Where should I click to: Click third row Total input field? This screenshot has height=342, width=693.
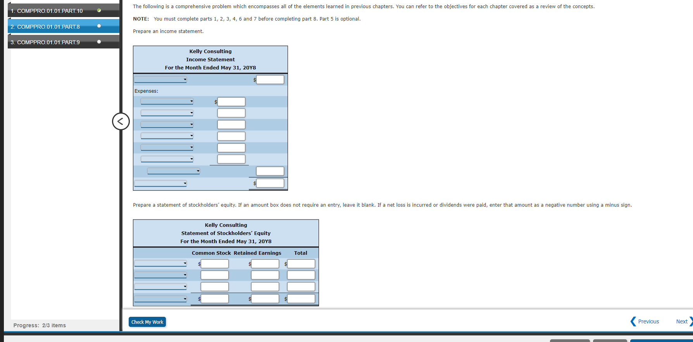301,287
